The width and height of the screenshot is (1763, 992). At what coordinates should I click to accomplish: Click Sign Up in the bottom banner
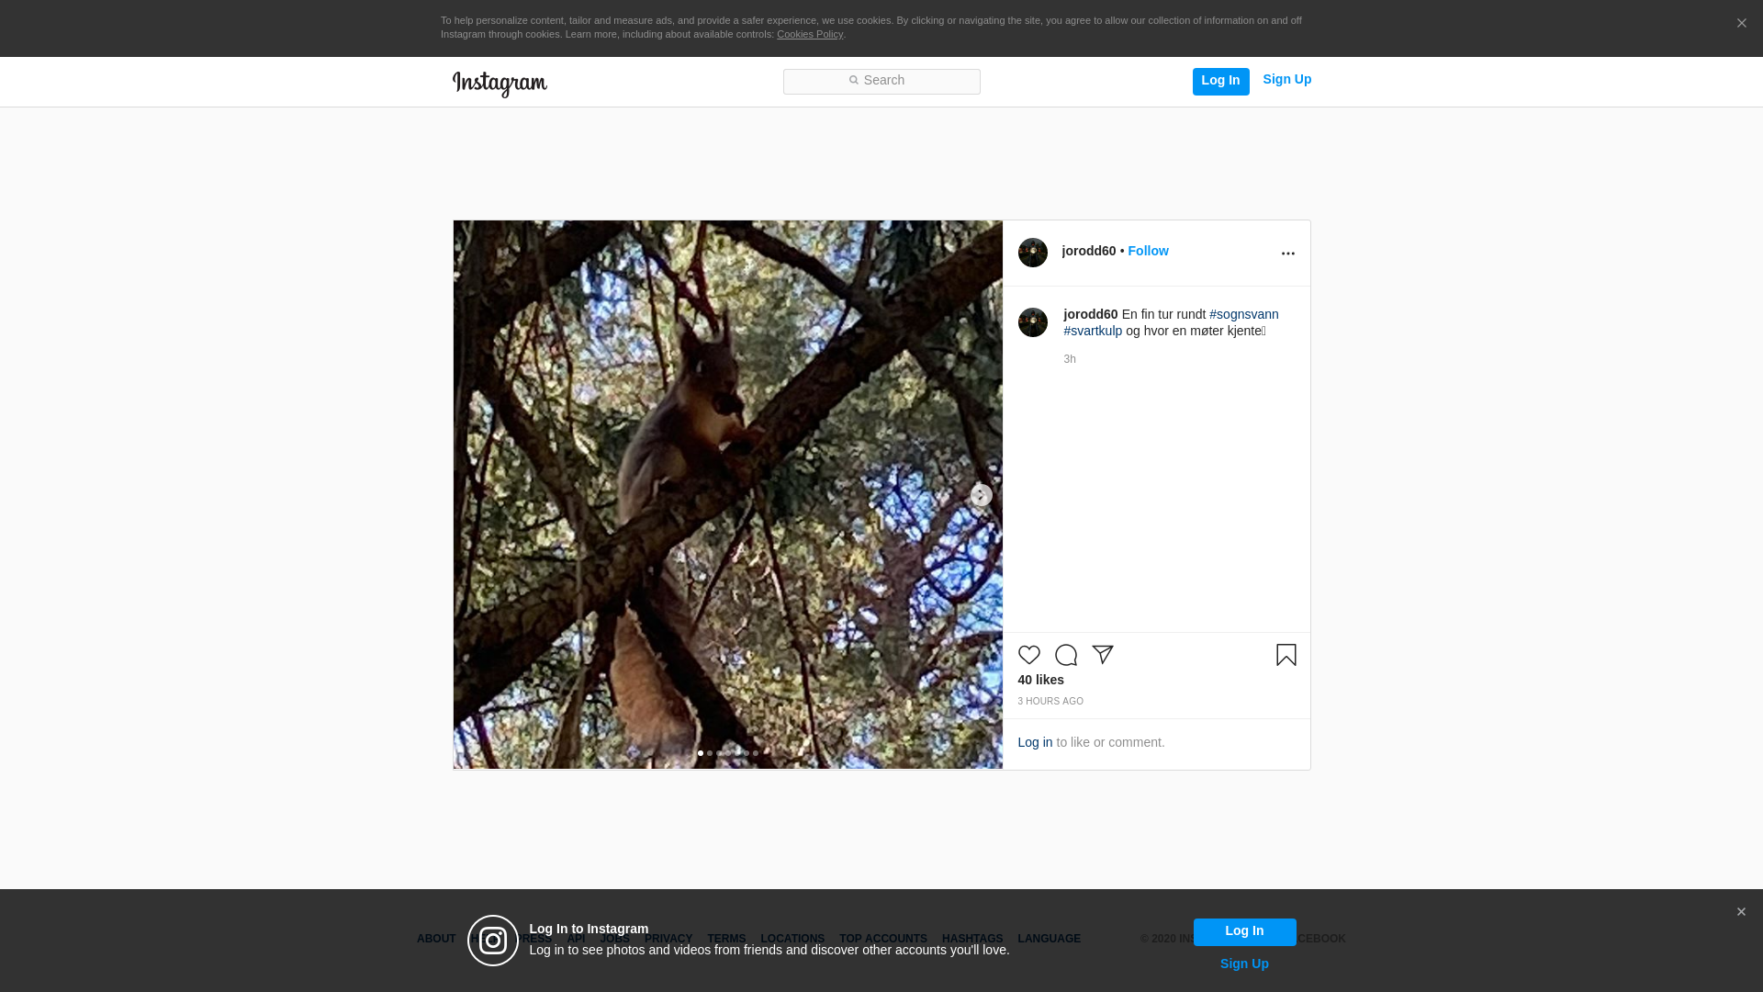pyautogui.click(x=1244, y=964)
